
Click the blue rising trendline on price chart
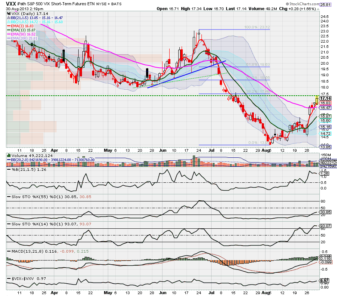click(186, 74)
